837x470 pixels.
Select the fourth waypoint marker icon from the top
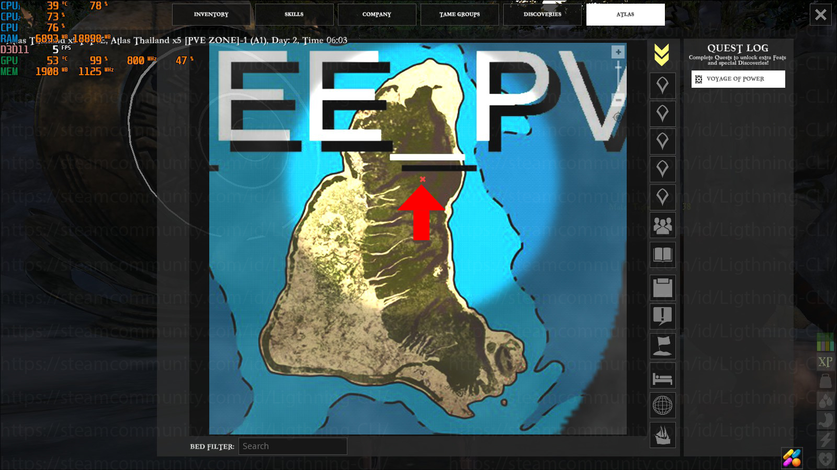pyautogui.click(x=662, y=169)
